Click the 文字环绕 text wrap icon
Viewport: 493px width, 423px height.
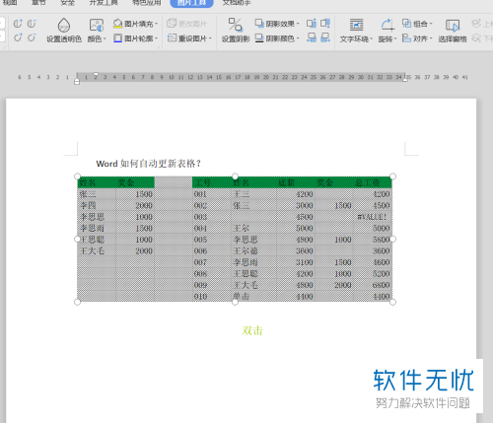pyautogui.click(x=356, y=25)
